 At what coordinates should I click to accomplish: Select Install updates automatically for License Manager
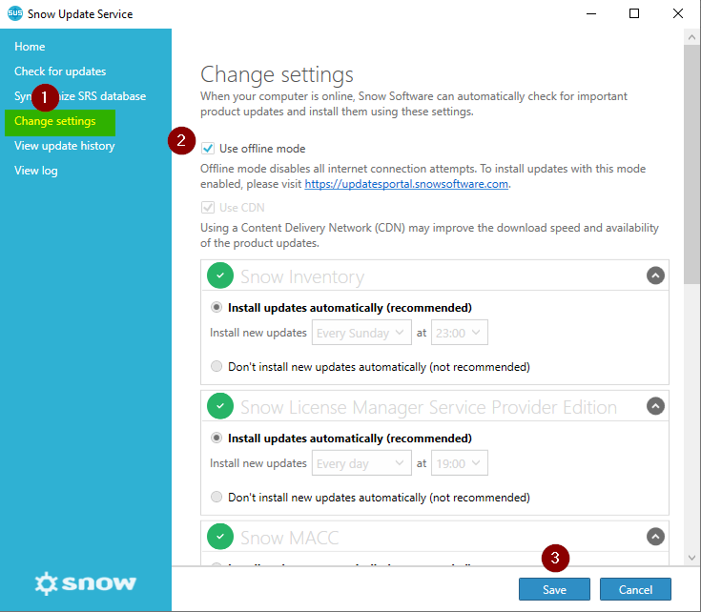[216, 438]
